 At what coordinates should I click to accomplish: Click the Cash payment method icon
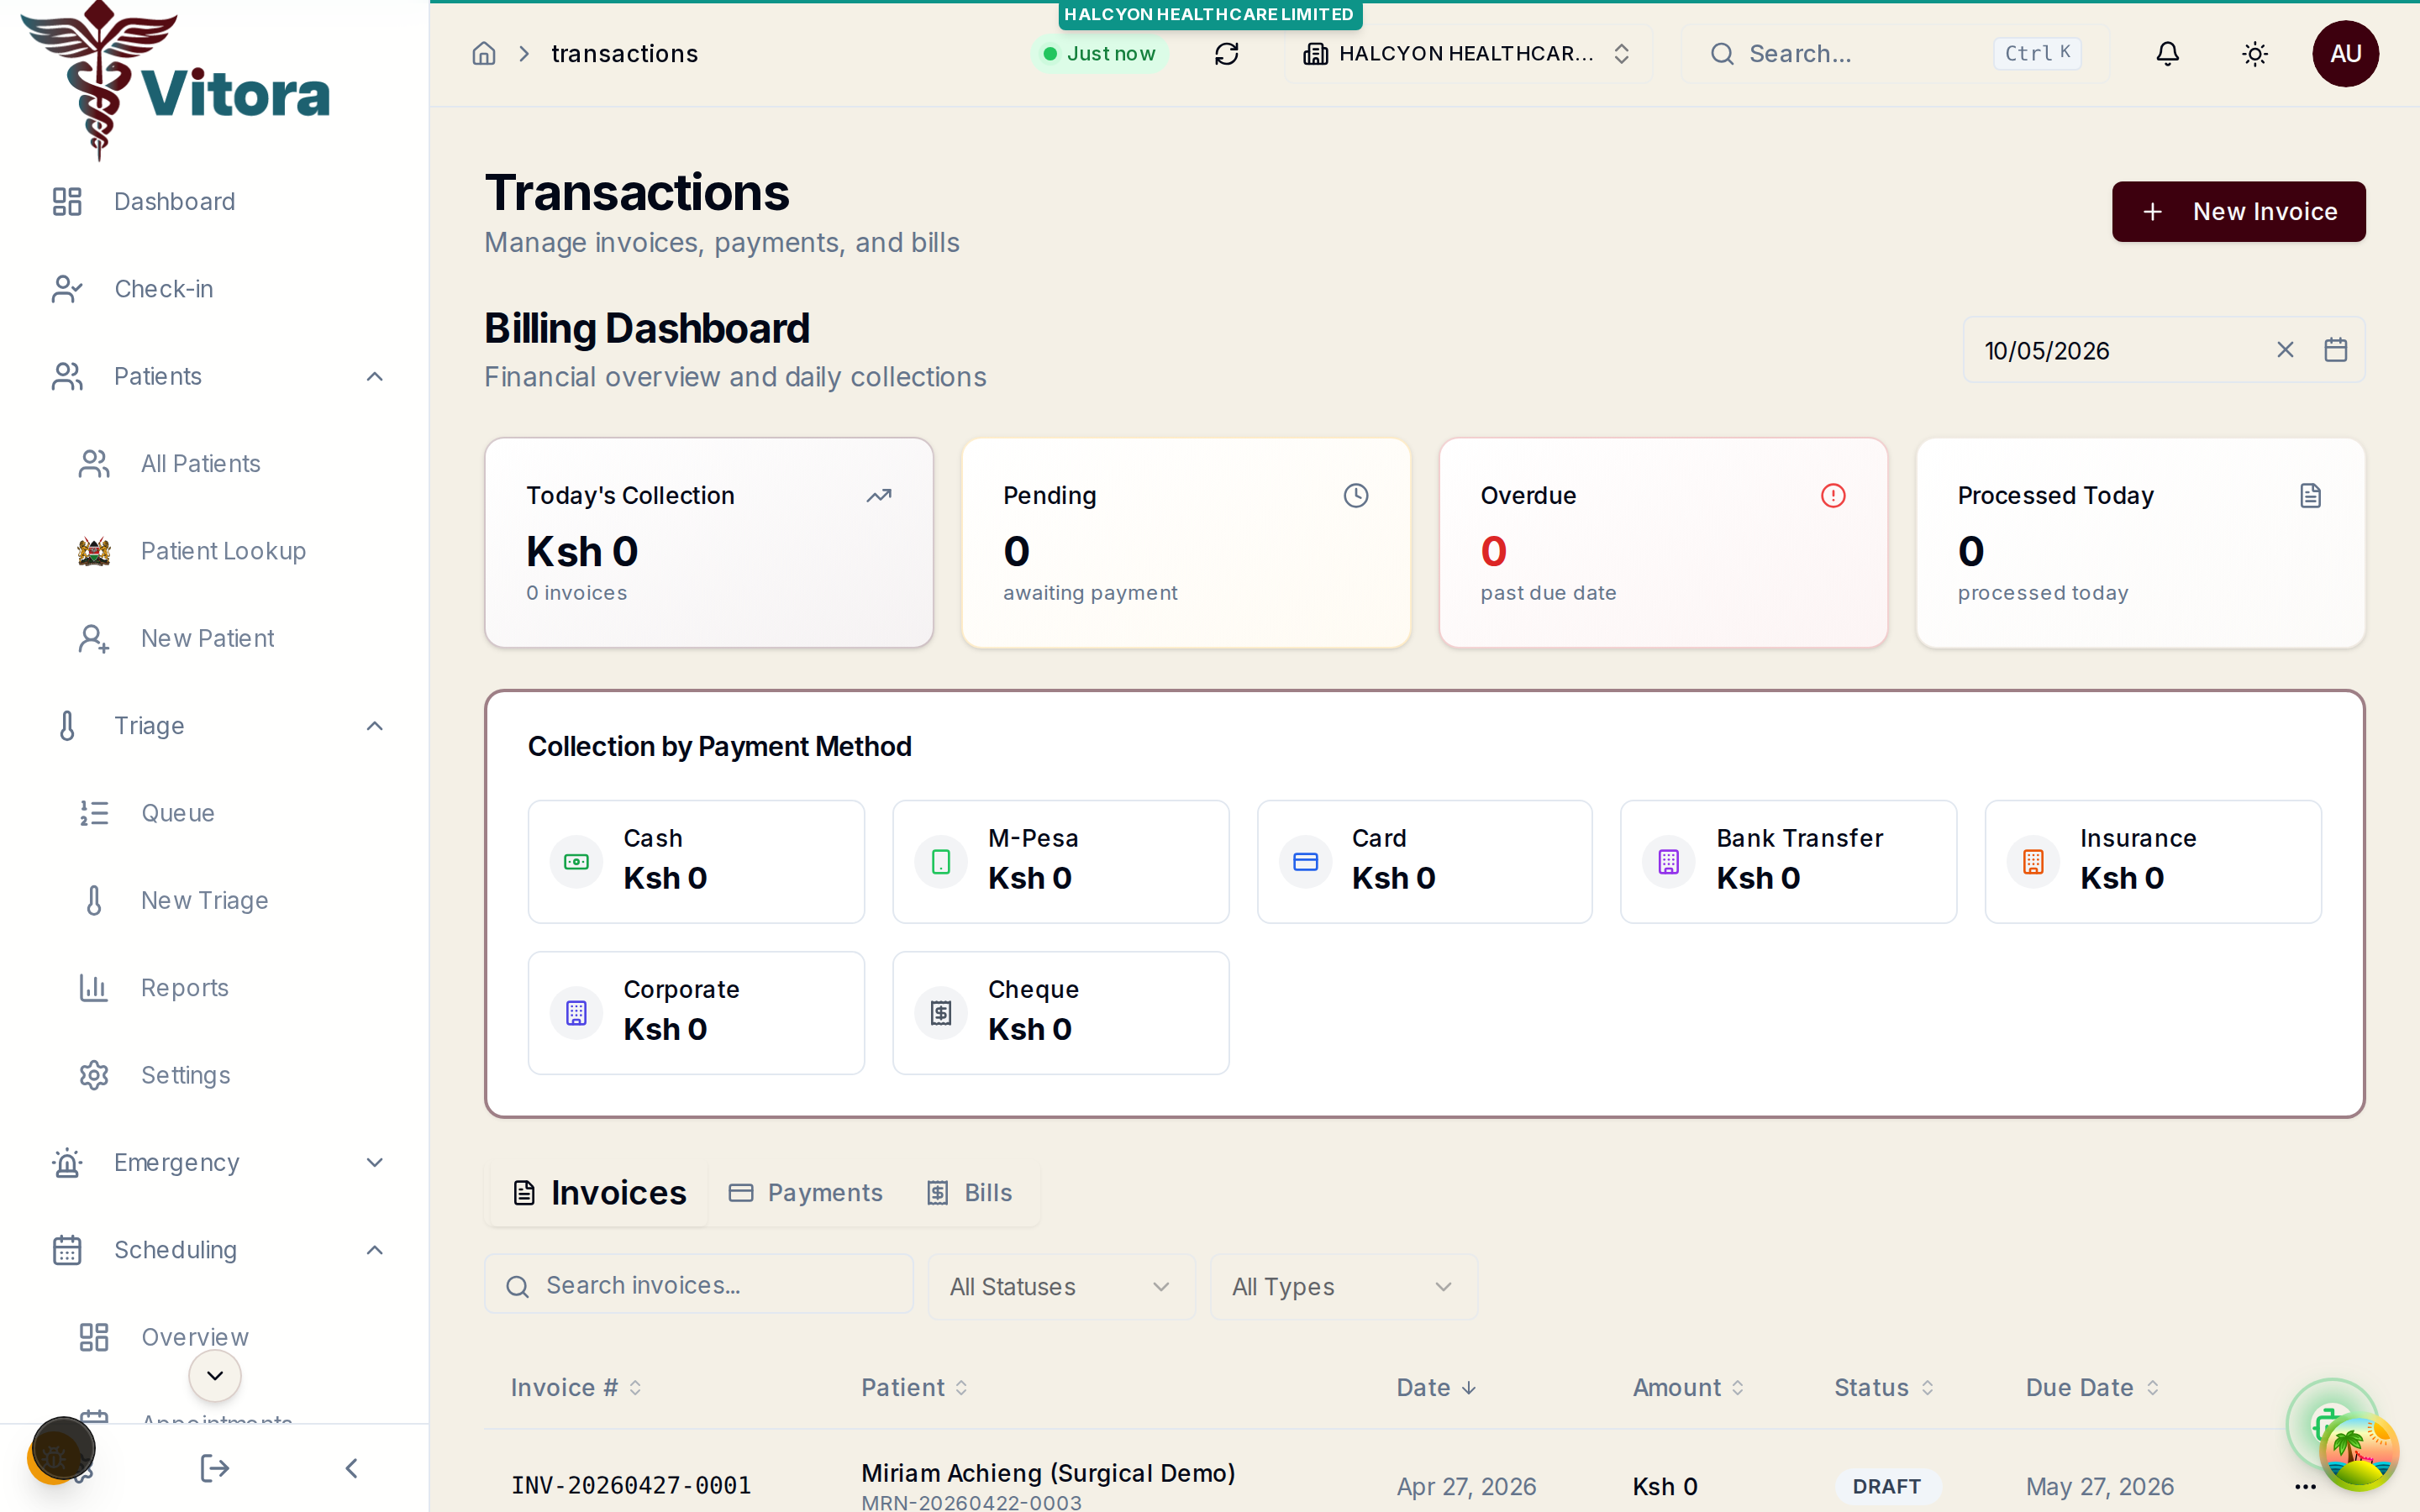(x=576, y=862)
